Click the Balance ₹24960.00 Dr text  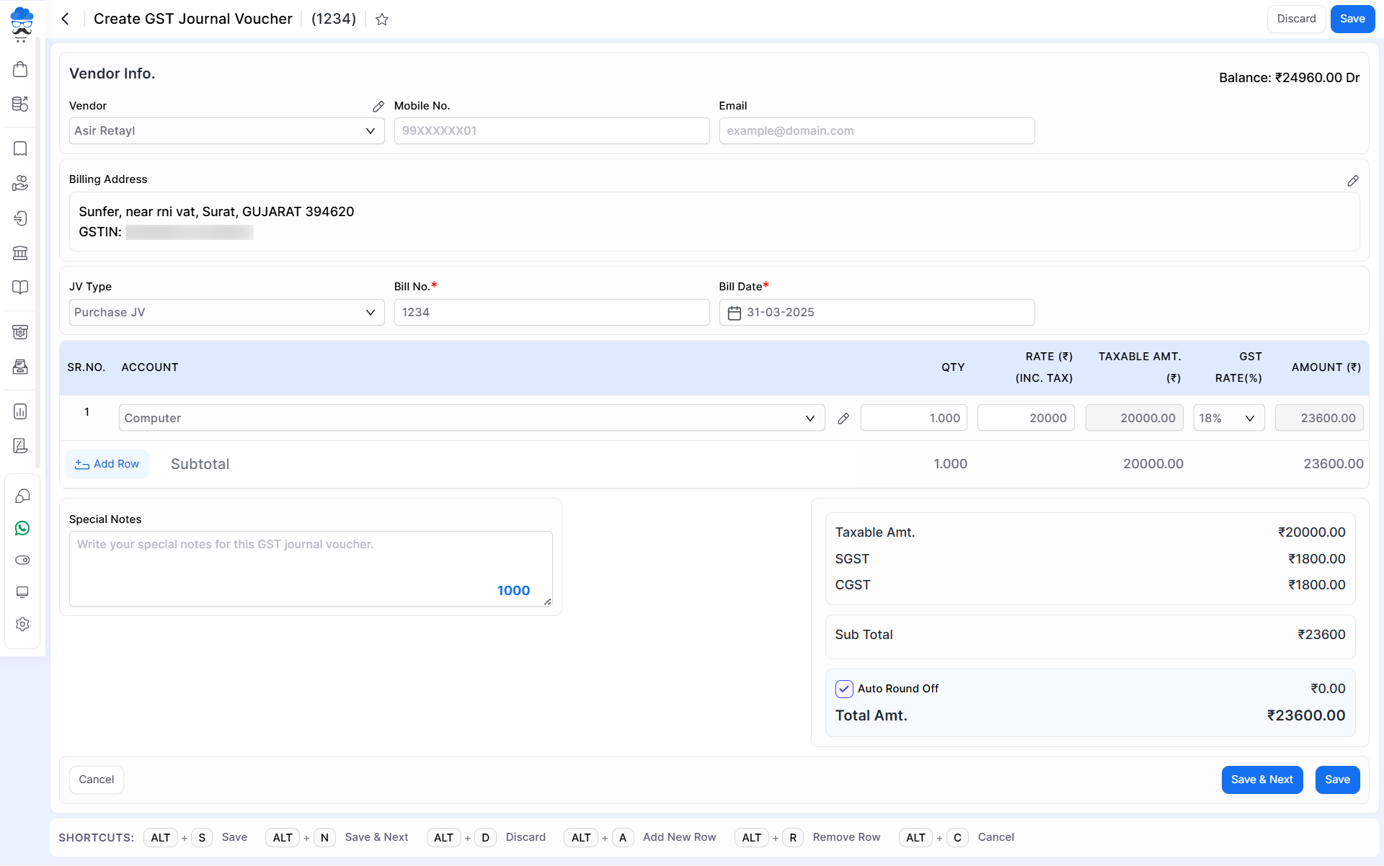[1289, 78]
